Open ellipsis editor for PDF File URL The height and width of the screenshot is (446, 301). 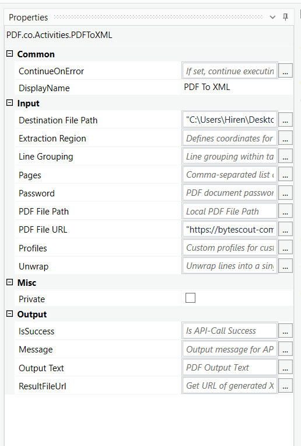(x=285, y=229)
